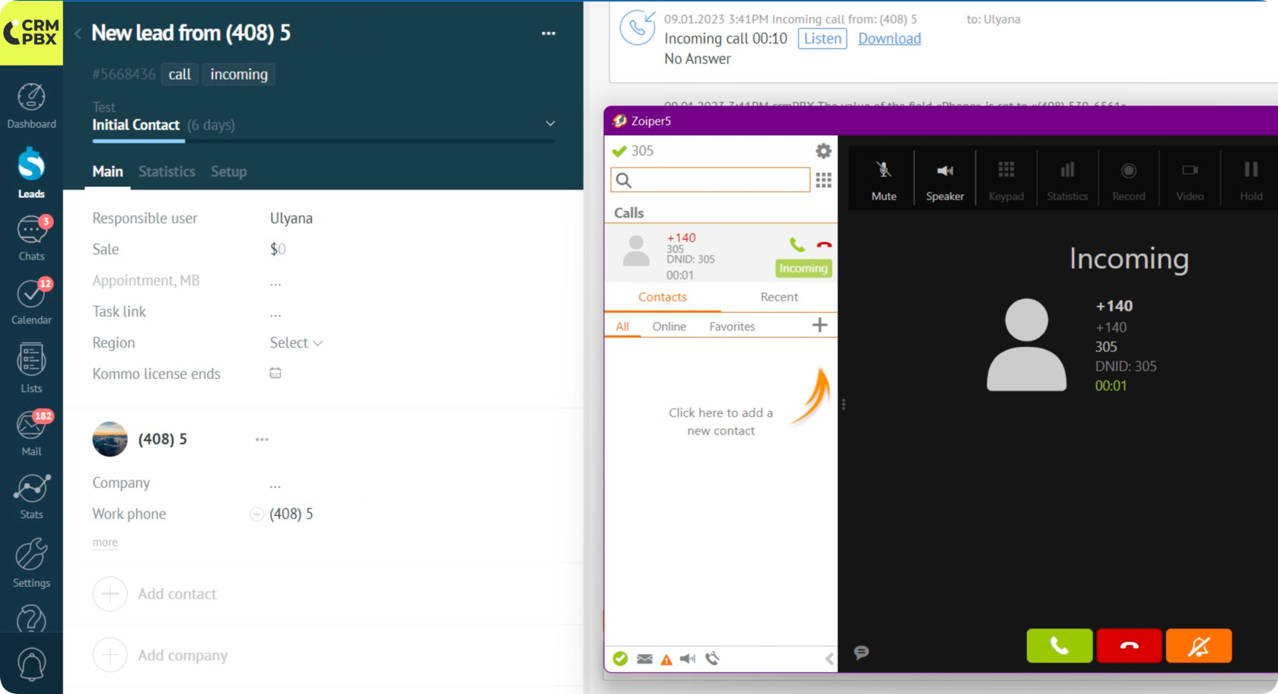Open the Zoiper dialpad grid icon
This screenshot has height=694, width=1278.
(823, 180)
